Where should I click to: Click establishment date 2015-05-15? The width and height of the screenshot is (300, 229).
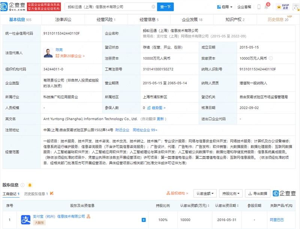[249, 47]
